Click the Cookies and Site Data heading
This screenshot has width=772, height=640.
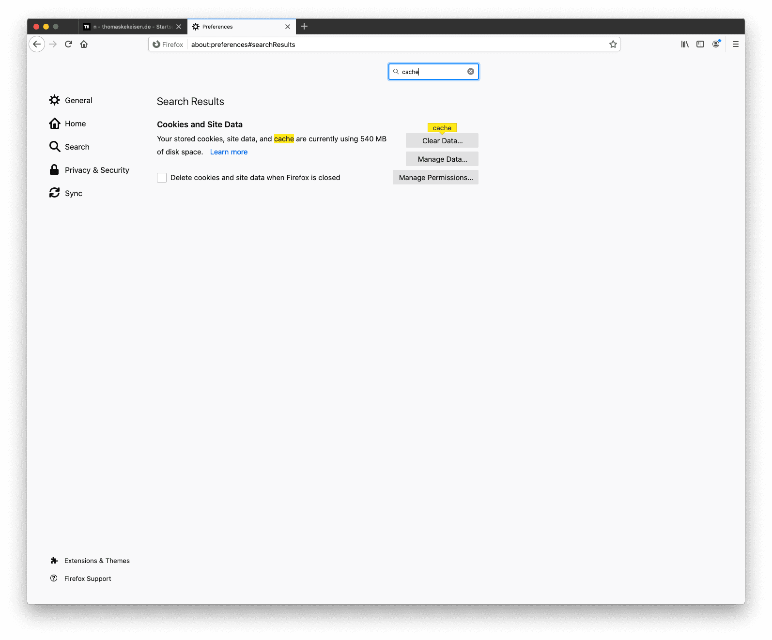click(x=200, y=124)
